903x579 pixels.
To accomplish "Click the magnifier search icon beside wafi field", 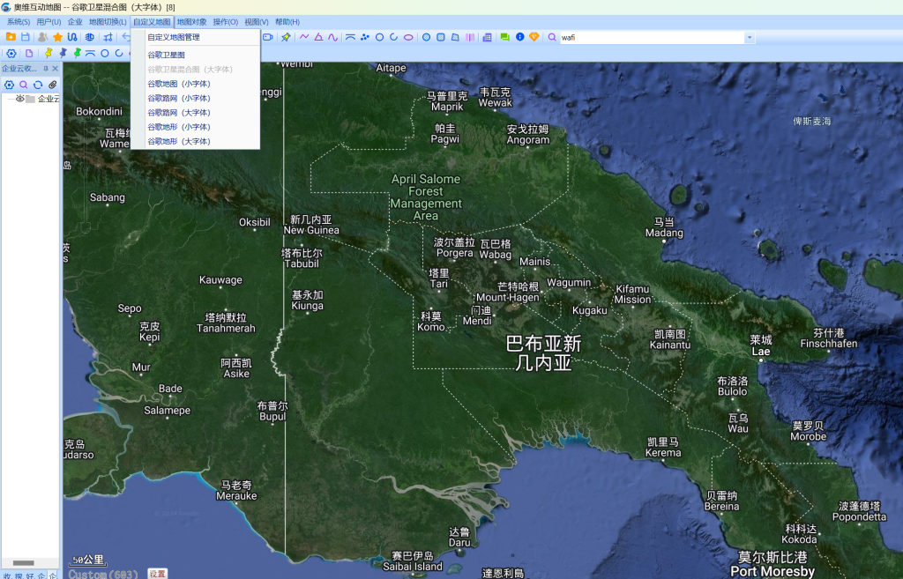I will click(x=552, y=37).
